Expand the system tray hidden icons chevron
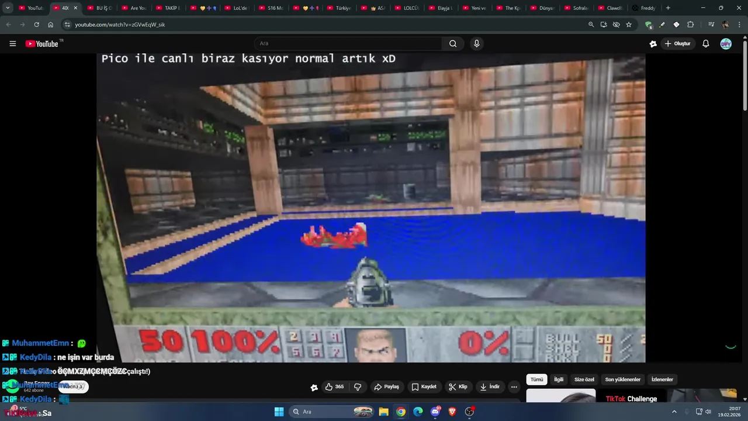The image size is (748, 421). 674,412
